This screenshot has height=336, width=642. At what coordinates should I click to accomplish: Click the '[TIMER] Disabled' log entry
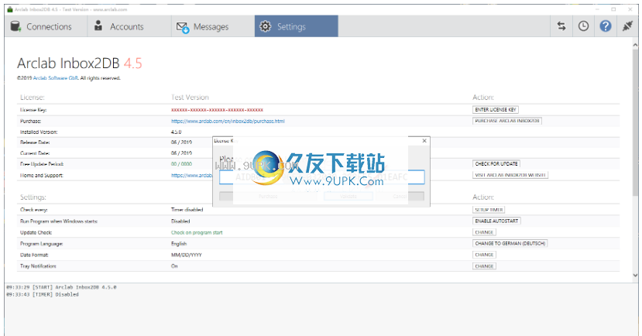pyautogui.click(x=42, y=294)
